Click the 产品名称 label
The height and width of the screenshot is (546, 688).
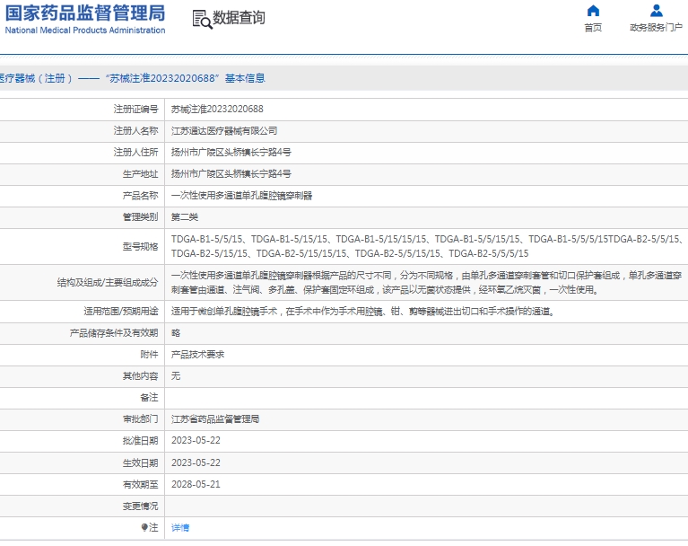[x=141, y=196]
